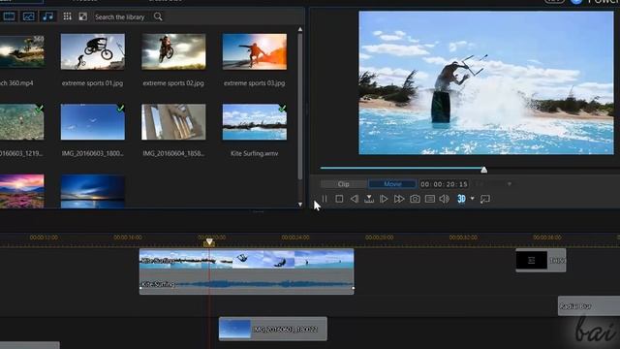Open the seek-by unit selector icon
The height and width of the screenshot is (349, 620).
tap(369, 199)
